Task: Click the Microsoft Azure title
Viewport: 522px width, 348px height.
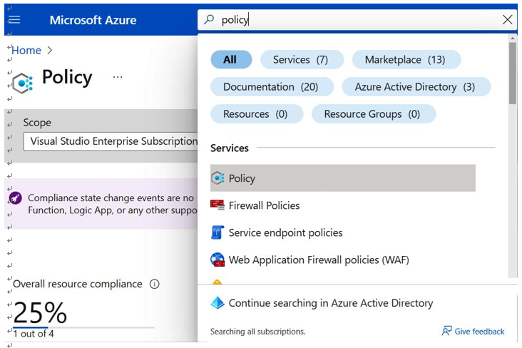Action: [x=93, y=20]
